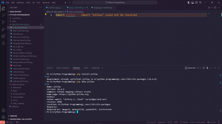Viewport: 222px width, 124px height.
Task: Select Python language mode in status bar
Action: click(186, 122)
